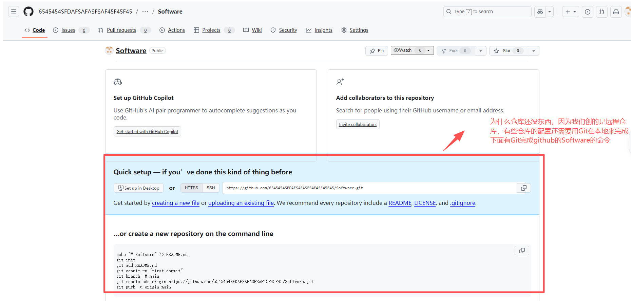Click Get started with GitHub Copilot
This screenshot has height=301, width=631.
click(x=147, y=131)
